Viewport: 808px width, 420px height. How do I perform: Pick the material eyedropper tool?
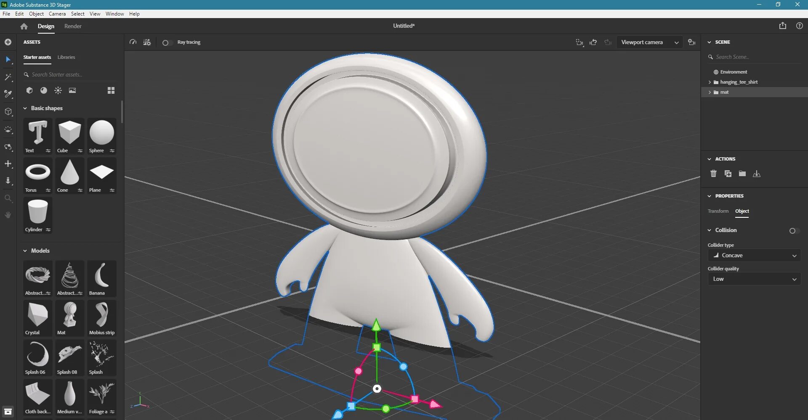click(x=8, y=94)
